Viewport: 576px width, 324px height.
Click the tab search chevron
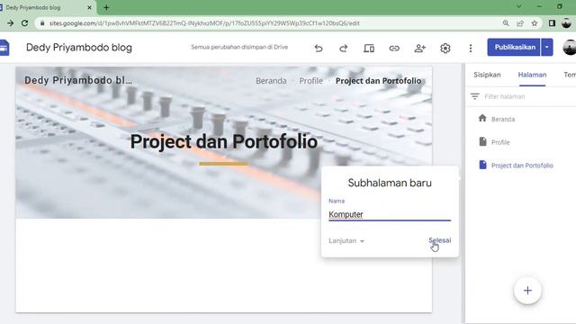[518, 6]
